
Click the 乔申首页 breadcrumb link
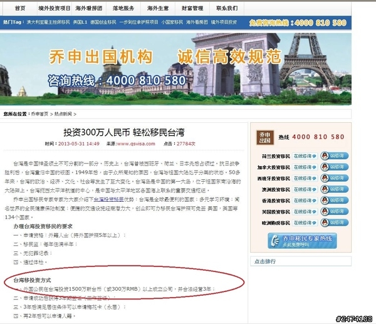pos(39,114)
